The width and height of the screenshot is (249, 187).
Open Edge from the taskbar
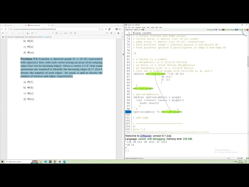(65, 162)
